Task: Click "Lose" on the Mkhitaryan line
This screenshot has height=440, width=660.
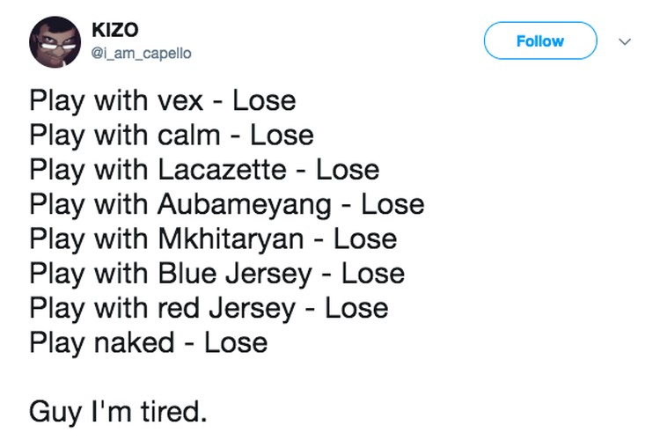Action: (x=365, y=238)
